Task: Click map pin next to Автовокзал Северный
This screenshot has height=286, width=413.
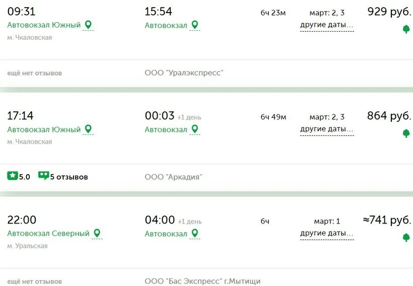Action: coord(97,233)
